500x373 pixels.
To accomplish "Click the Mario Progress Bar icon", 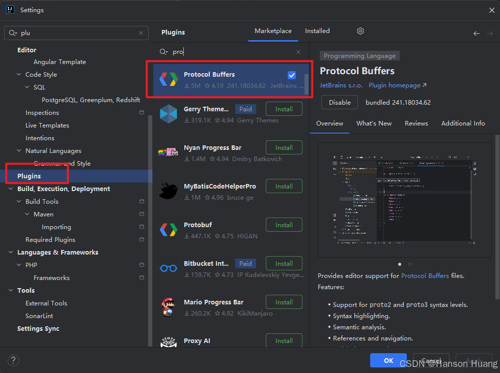I will click(168, 307).
